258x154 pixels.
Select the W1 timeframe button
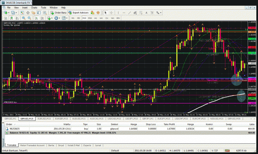pos(112,18)
